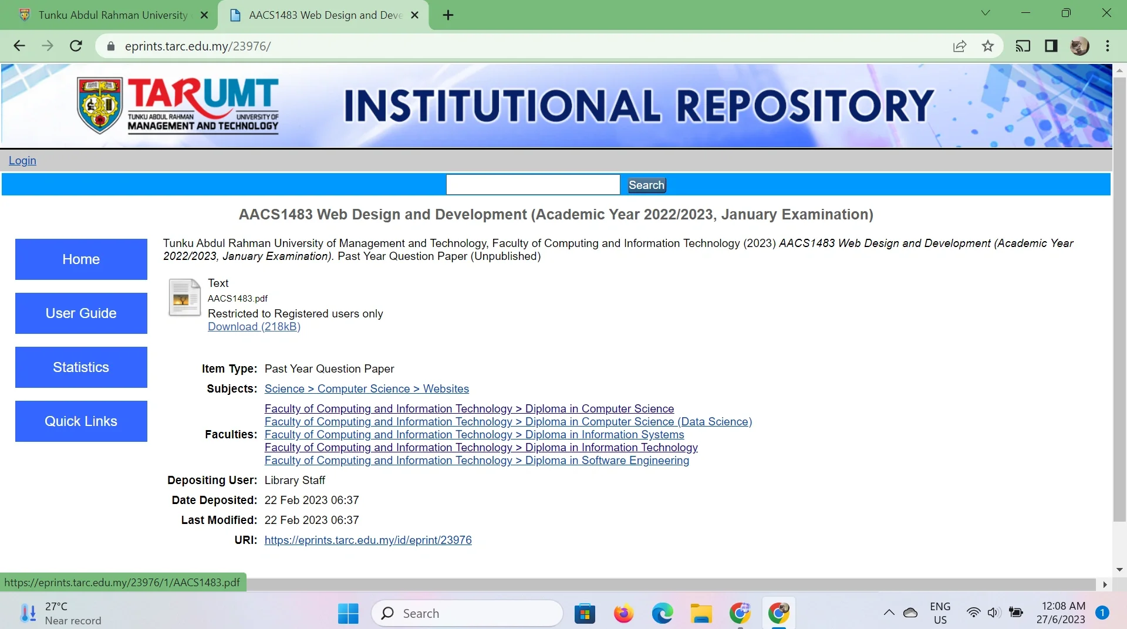The image size is (1127, 629).
Task: Launch Microsoft Edge from taskbar
Action: point(662,614)
